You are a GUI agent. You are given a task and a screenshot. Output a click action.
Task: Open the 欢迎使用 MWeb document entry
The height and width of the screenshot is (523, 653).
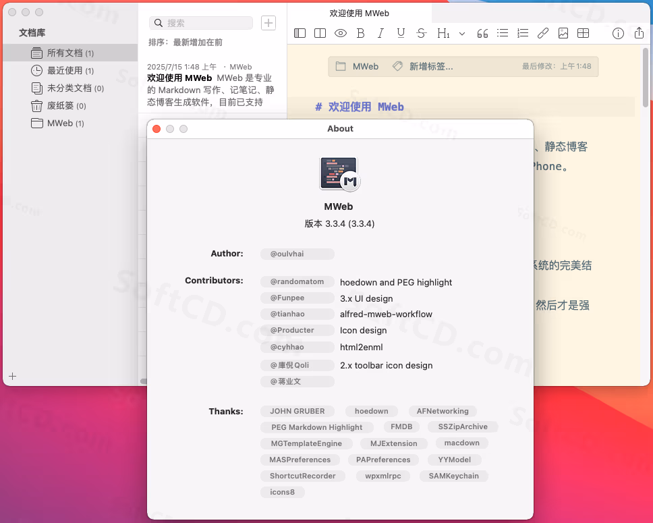(212, 84)
